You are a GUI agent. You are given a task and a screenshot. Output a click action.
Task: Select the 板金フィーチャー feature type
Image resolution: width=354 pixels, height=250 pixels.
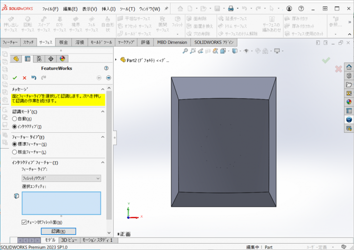click(x=14, y=152)
